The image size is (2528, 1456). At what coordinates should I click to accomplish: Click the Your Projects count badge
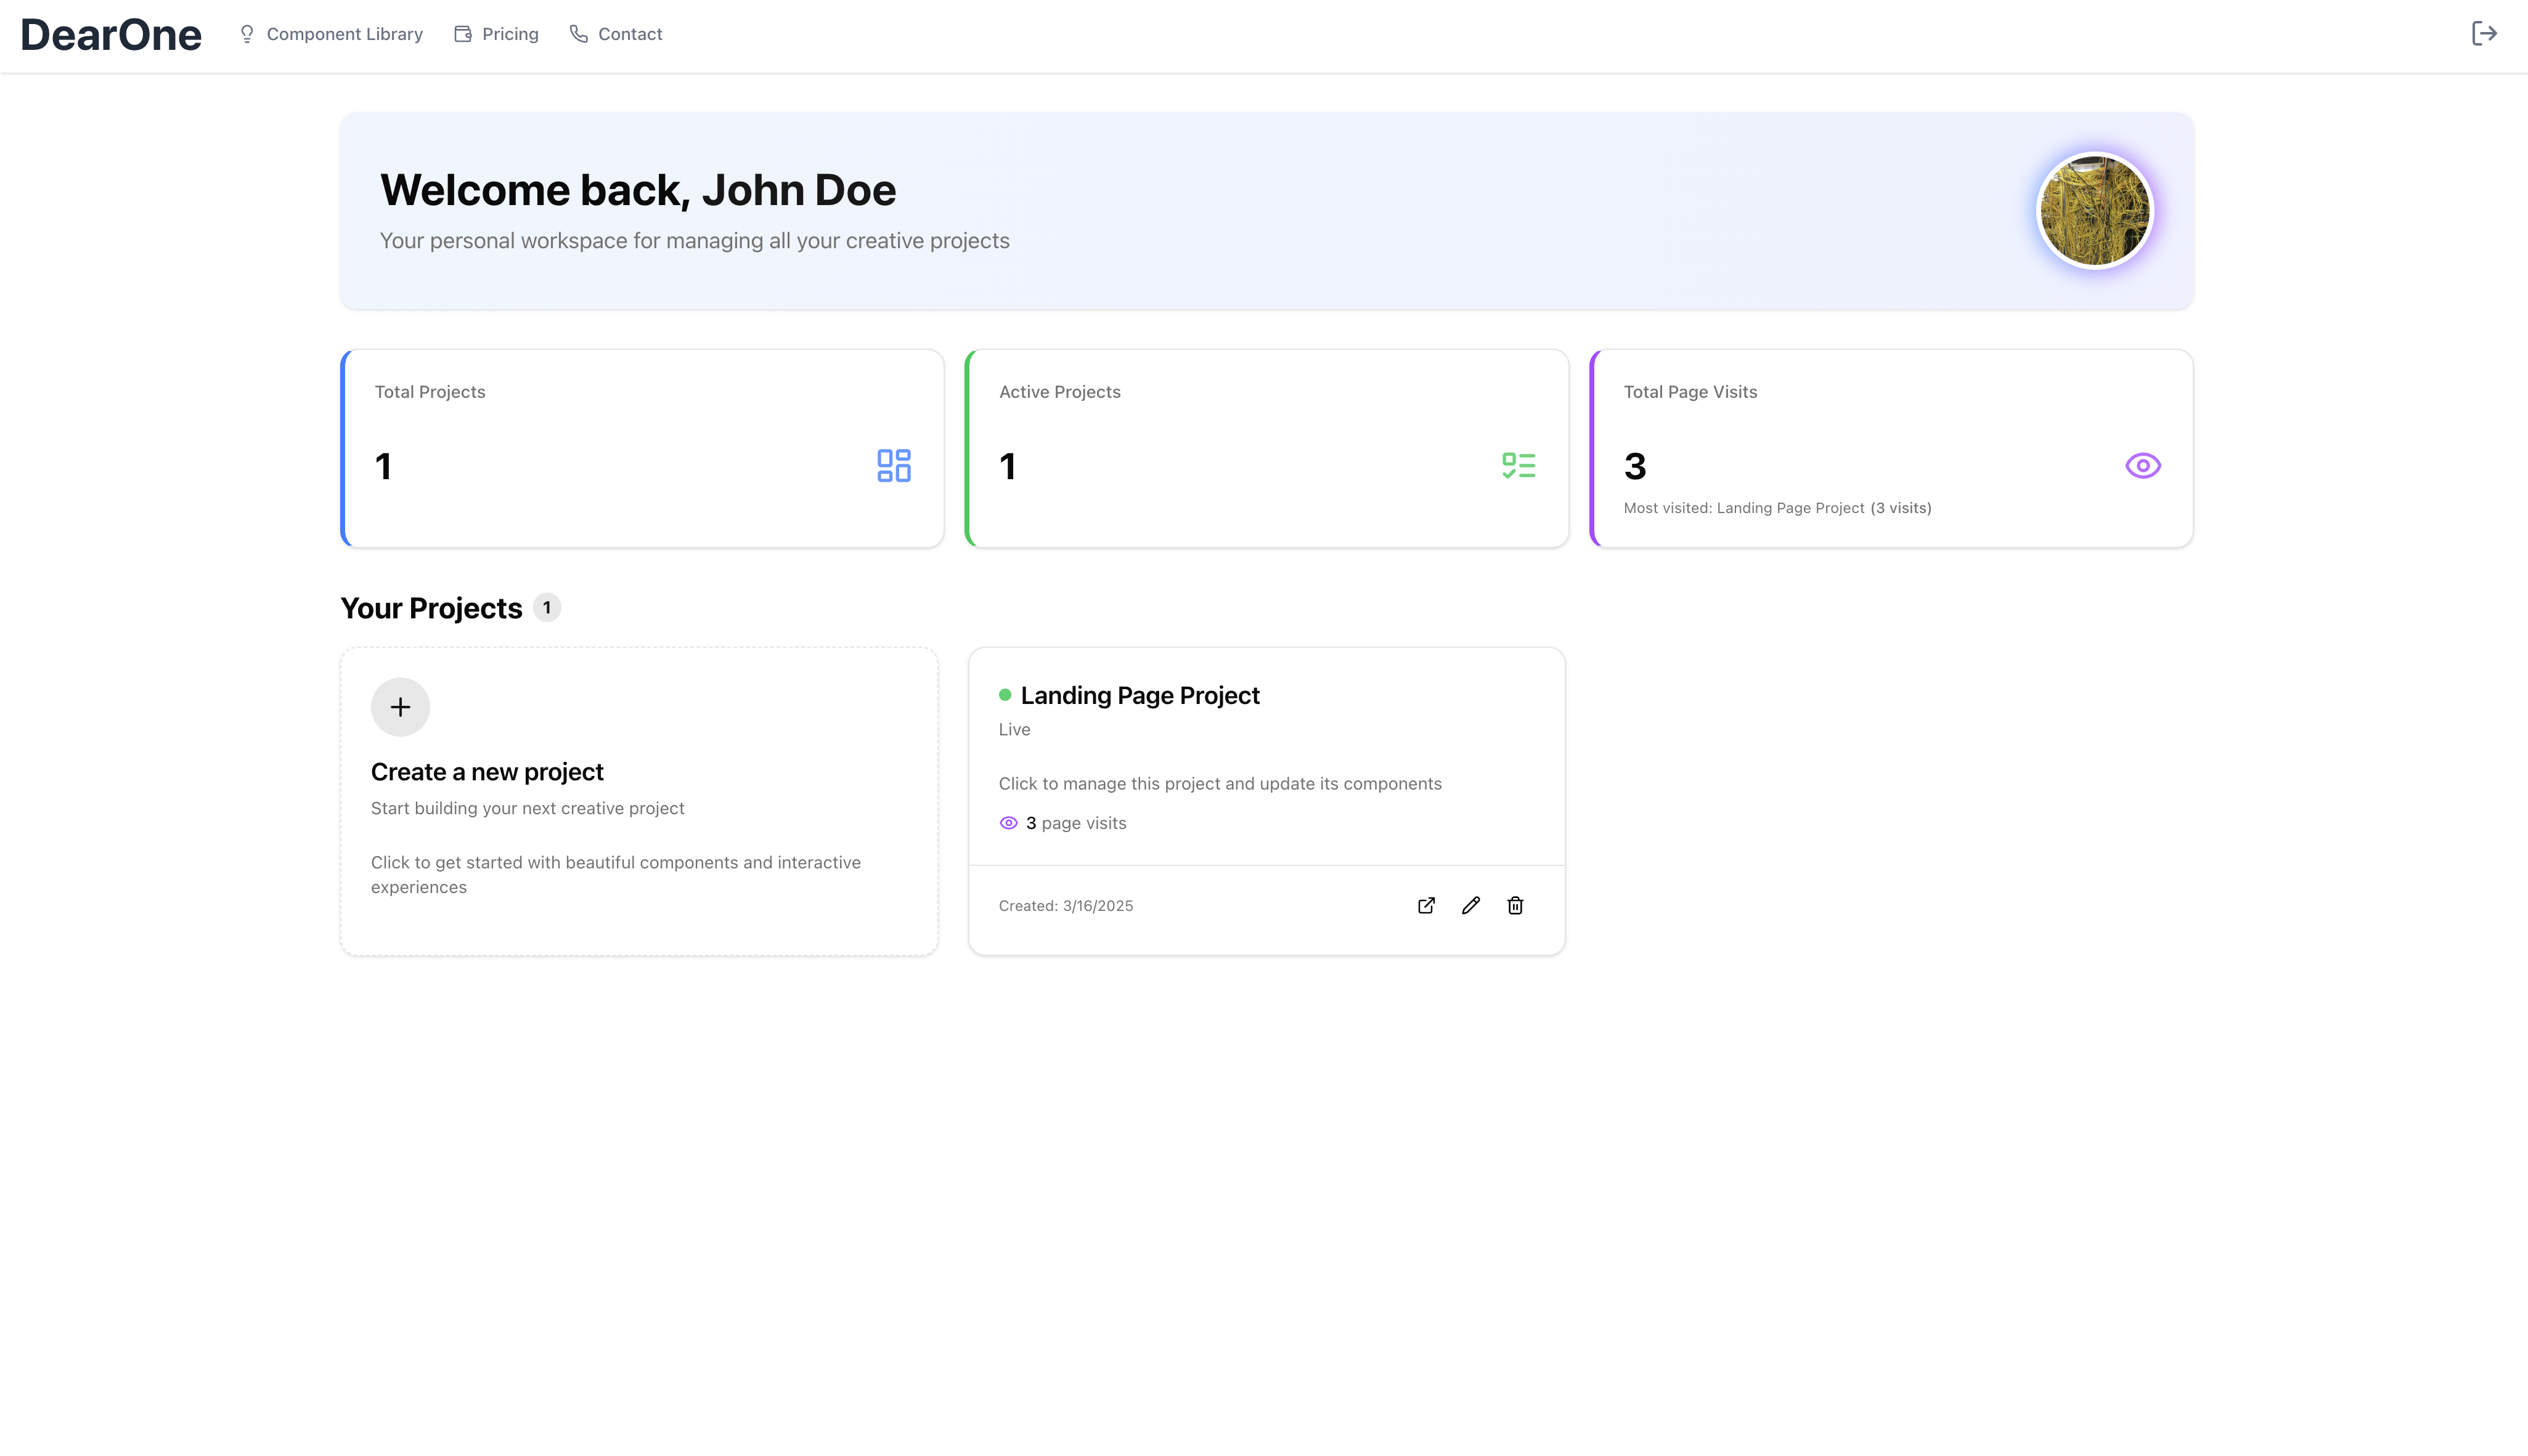546,608
